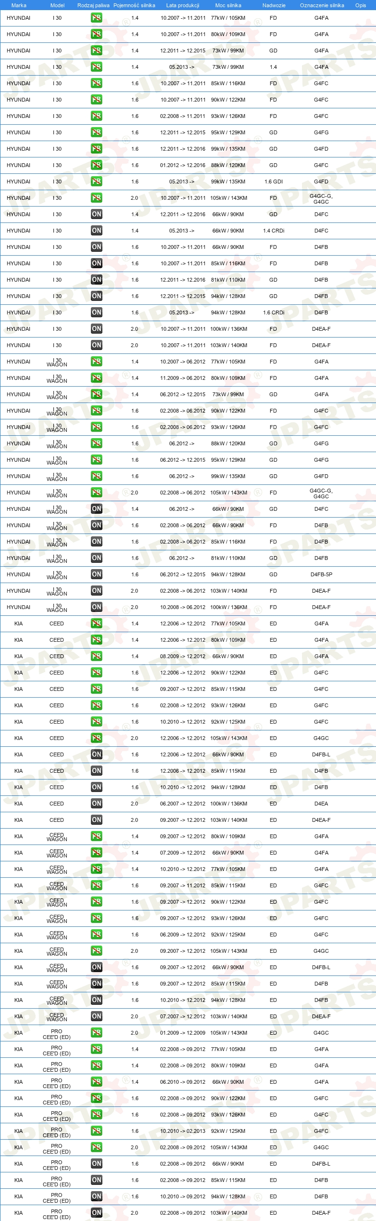376x1221 pixels.
Task: Click the date range 10.2010 -> 02.2013
Action: 183,1131
